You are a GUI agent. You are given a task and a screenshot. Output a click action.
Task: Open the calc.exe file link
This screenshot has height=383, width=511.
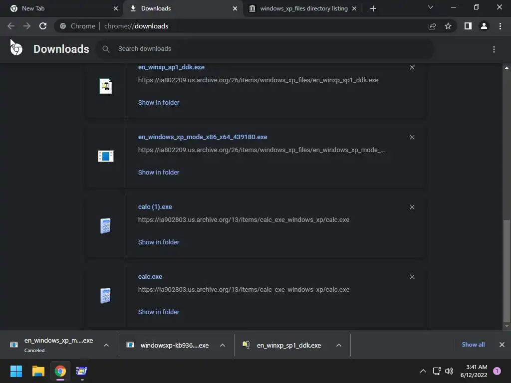tap(150, 276)
